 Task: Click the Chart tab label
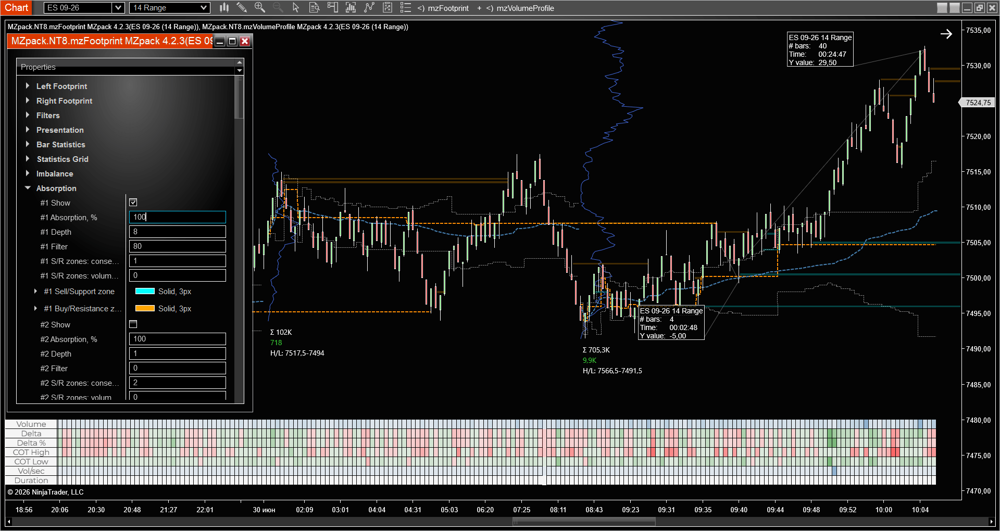point(17,7)
